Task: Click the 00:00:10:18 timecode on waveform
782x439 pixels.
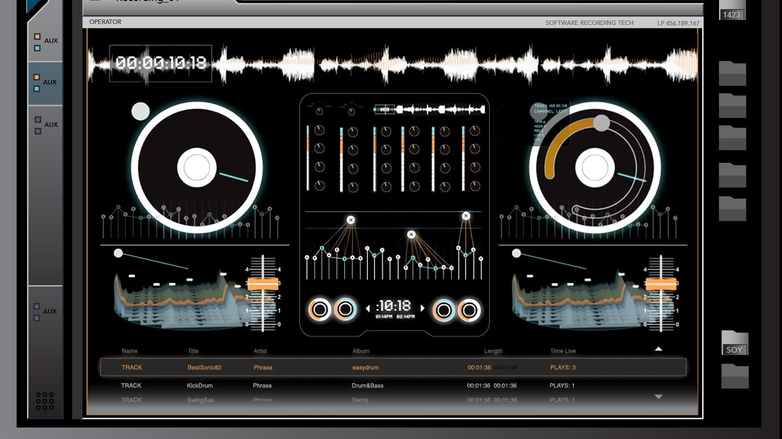Action: [160, 63]
